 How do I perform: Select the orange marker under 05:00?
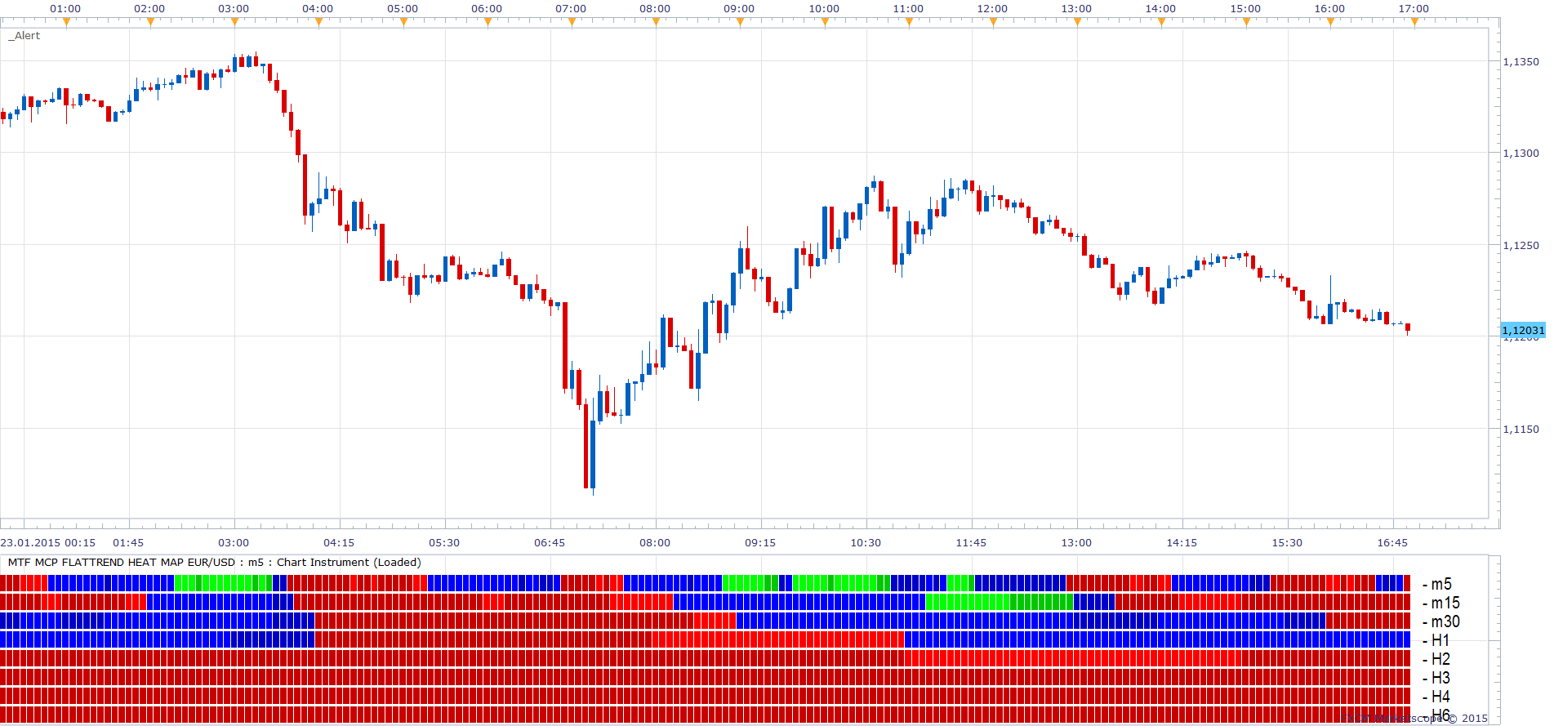coord(403,22)
